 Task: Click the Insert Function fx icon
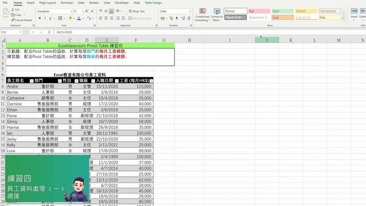pyautogui.click(x=49, y=32)
